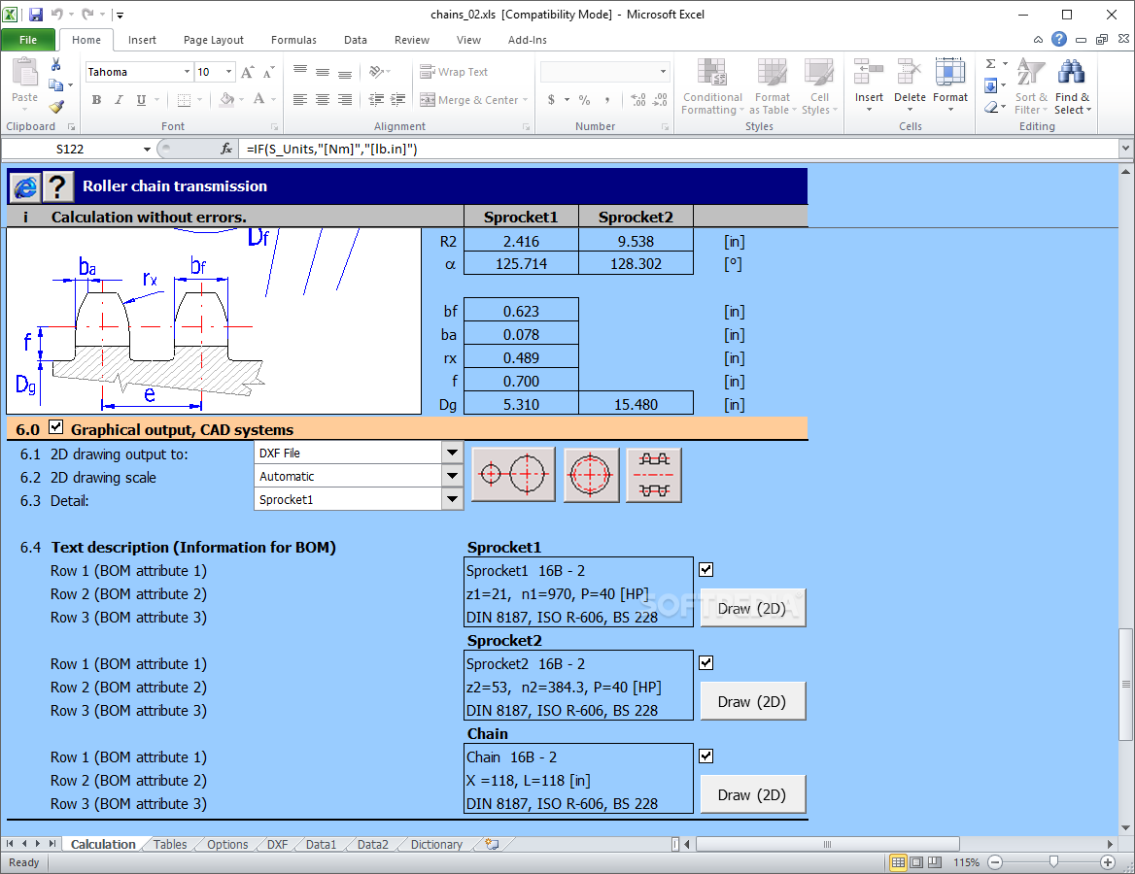Switch to the DXF sheet tab
The height and width of the screenshot is (874, 1135).
277,844
